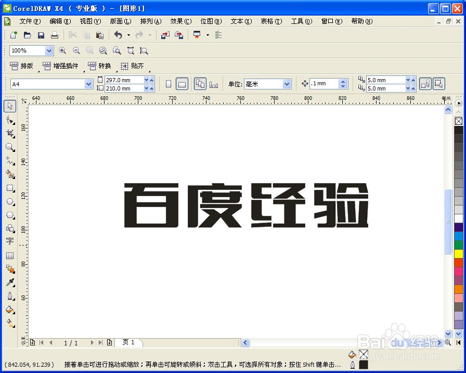This screenshot has height=373, width=466.
Task: Open the 视图 menu
Action: coord(90,21)
